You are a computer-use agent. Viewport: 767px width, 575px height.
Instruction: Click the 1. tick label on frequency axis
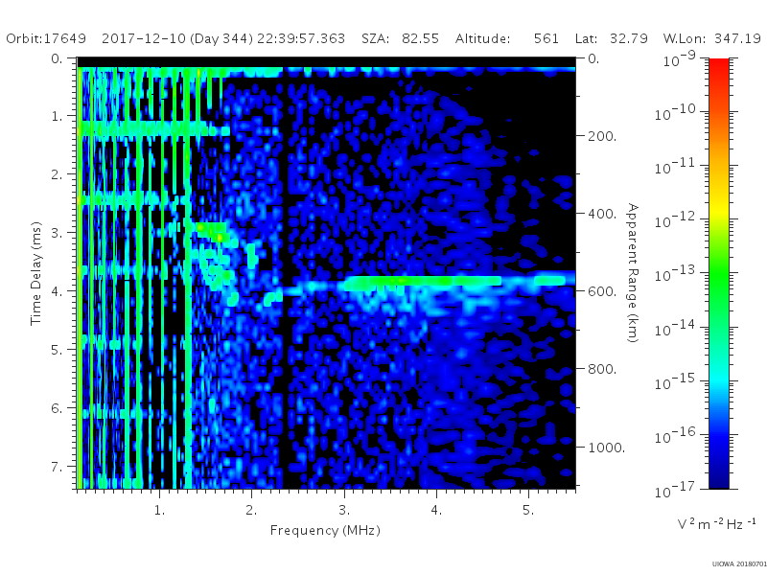[x=159, y=510]
